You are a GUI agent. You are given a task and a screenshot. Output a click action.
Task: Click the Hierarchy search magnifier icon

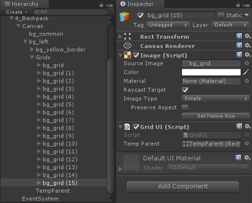pyautogui.click(x=37, y=12)
